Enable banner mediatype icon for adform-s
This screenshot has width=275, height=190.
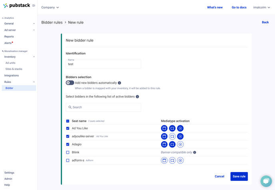(x=164, y=160)
